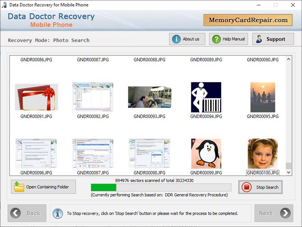Screen dimensions: 302x227
Task: Open the Help Manual
Action: coord(228,39)
